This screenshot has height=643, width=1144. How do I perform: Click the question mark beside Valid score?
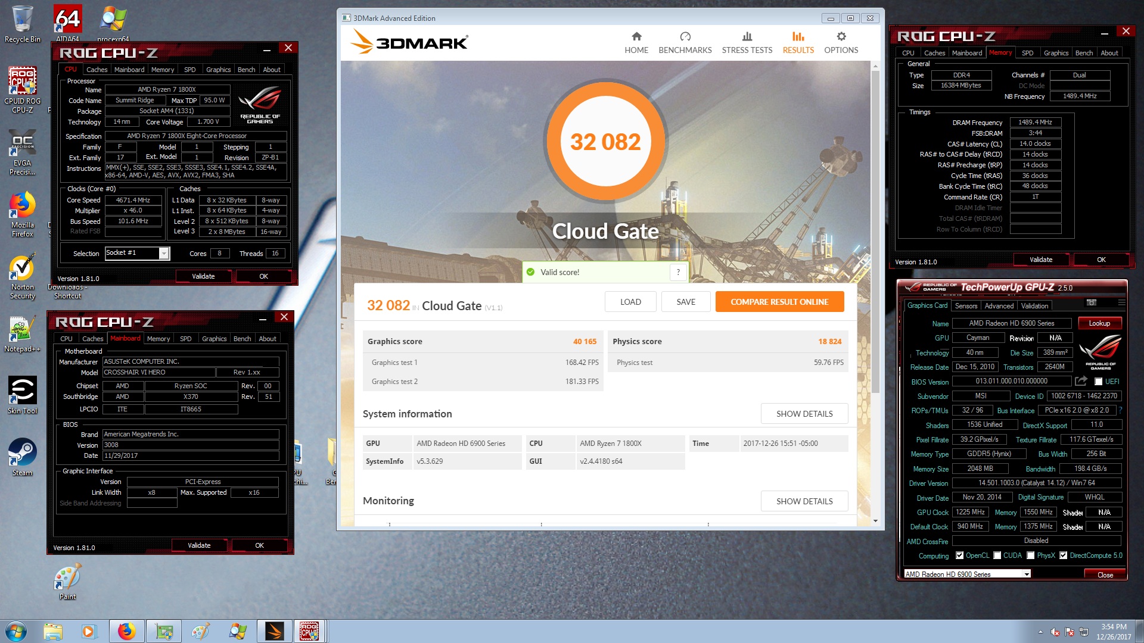pyautogui.click(x=678, y=272)
